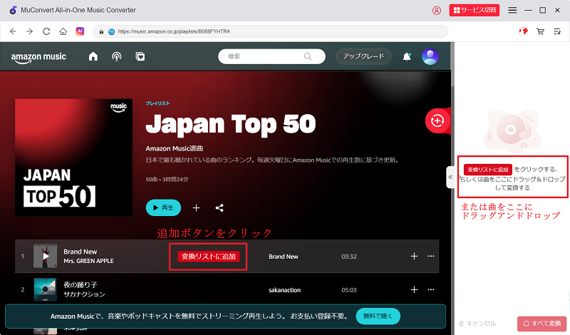Click the 03:32 duration text
The image size is (570, 335).
[349, 257]
